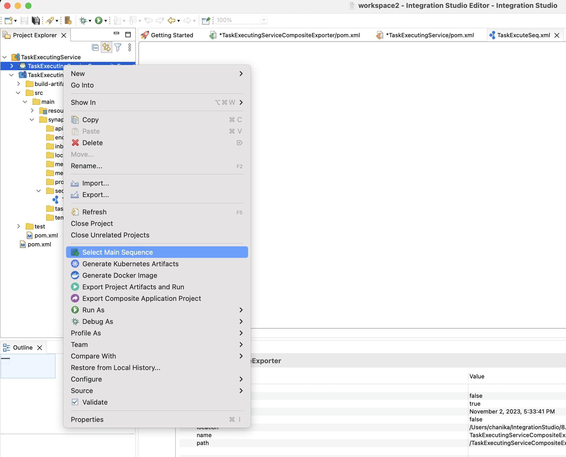Collapse the TaskExecutingService root project
This screenshot has height=457, width=566.
point(5,57)
